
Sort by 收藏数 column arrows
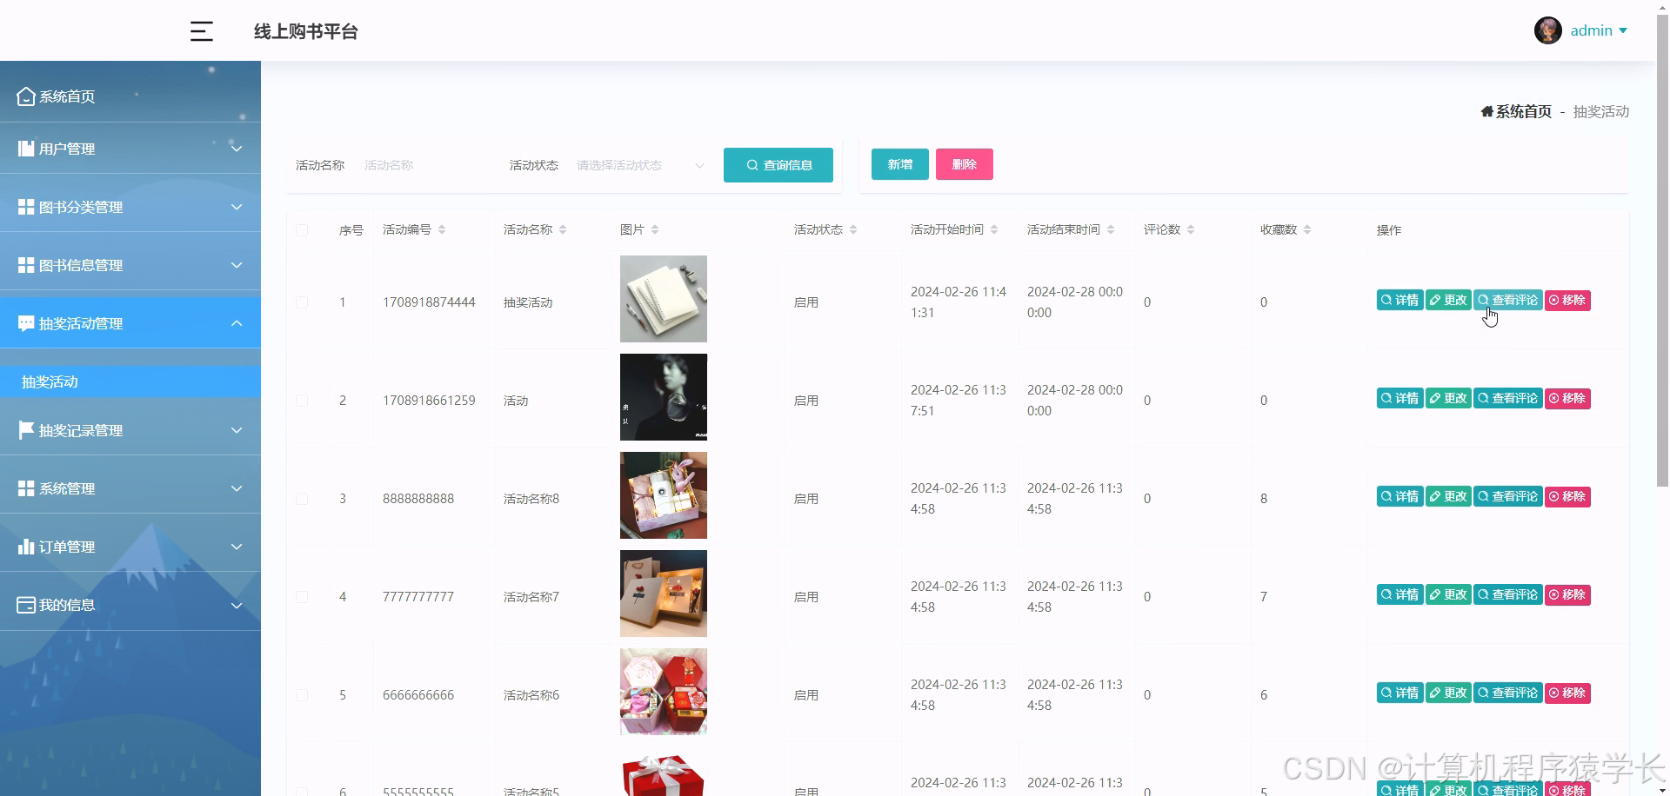(x=1307, y=229)
